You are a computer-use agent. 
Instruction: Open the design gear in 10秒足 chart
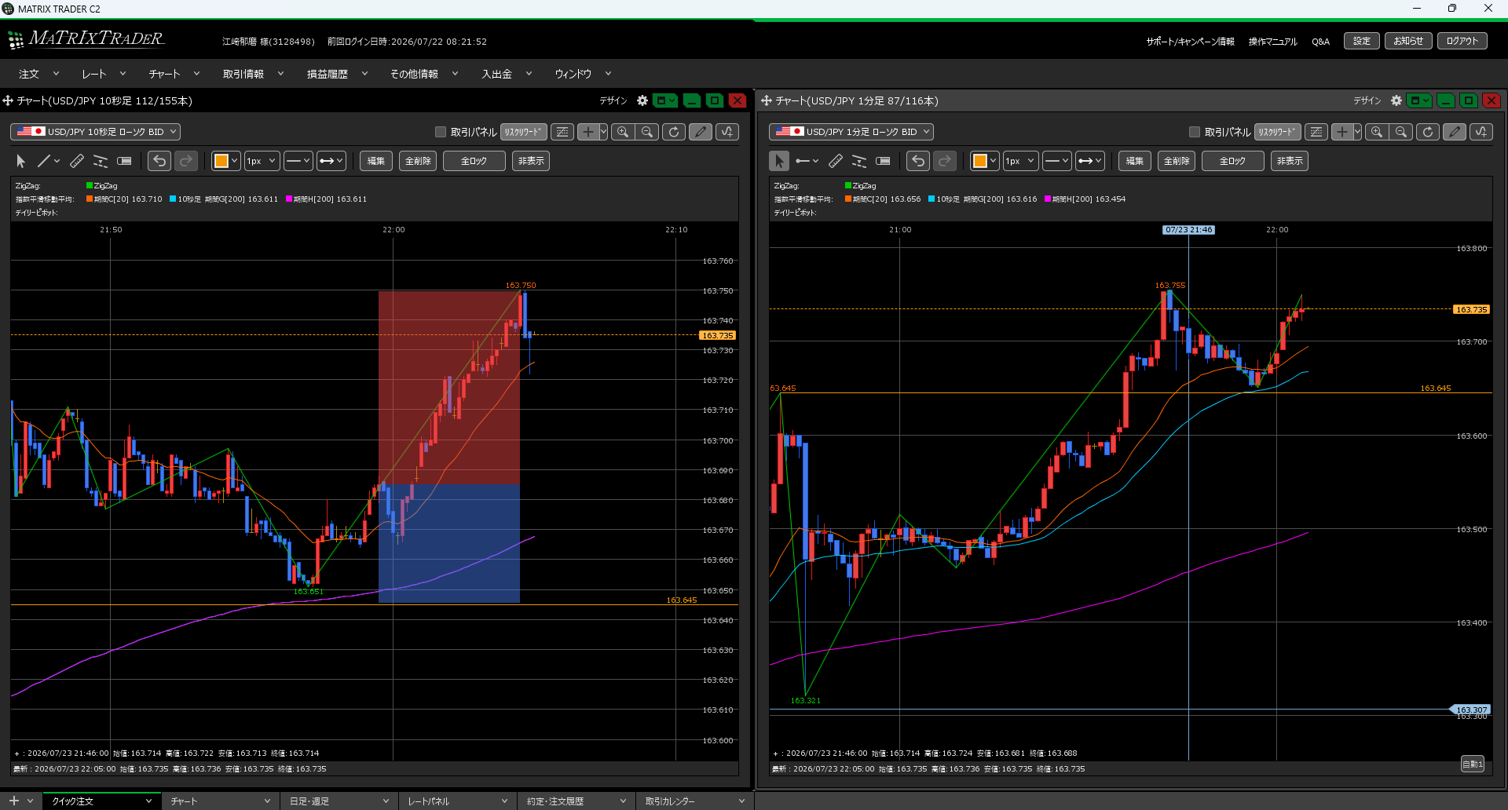[642, 100]
